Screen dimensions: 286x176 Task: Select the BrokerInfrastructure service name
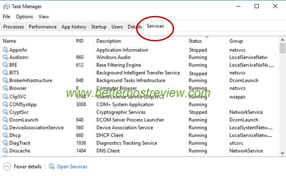click(31, 80)
